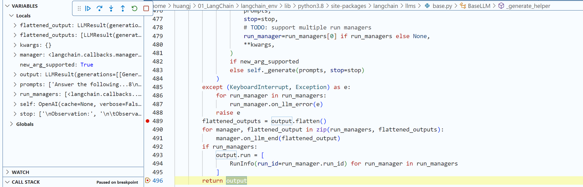583x187 pixels.
Task: Select the _generate_helper breadcrumb
Action: point(528,6)
